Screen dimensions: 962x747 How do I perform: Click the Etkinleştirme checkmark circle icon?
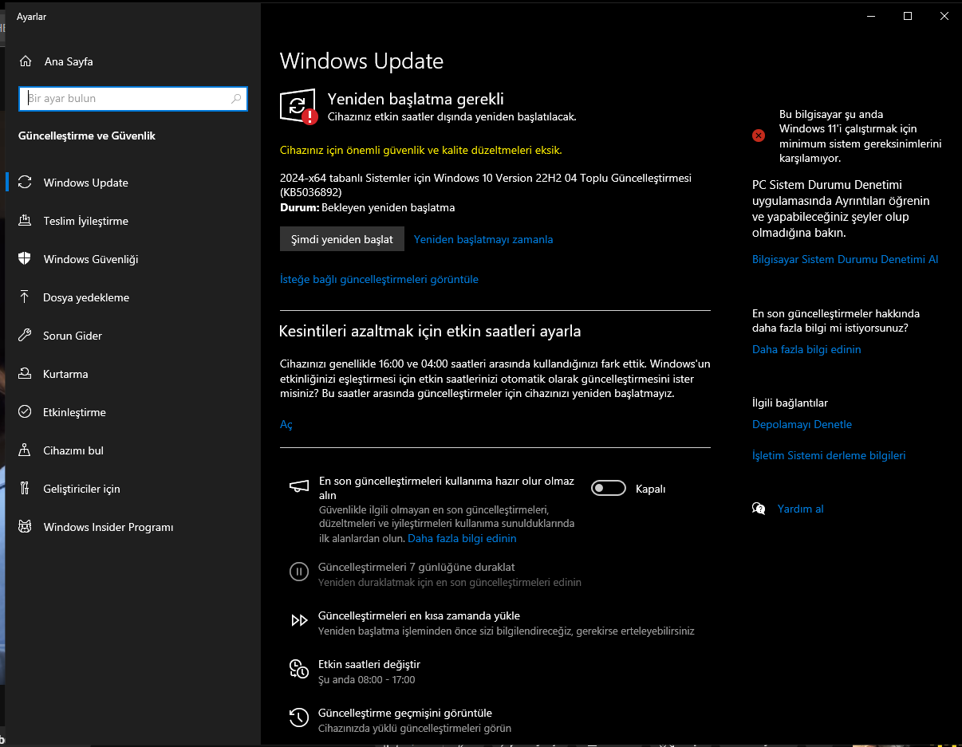(x=26, y=412)
